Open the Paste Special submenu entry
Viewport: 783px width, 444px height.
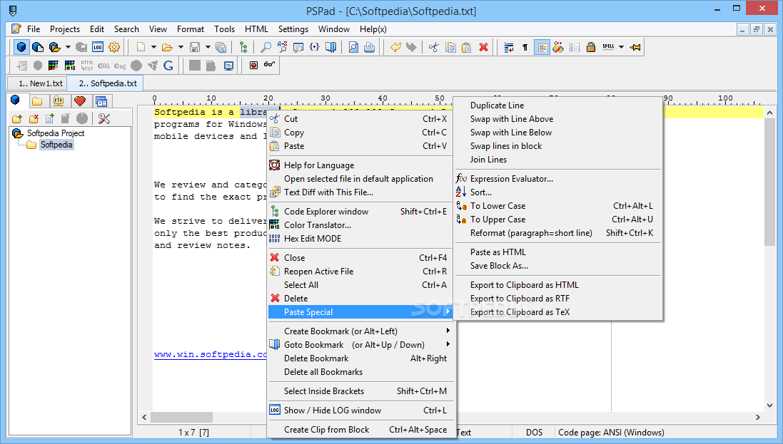[362, 312]
